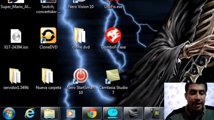
Task: Select the Super_Mario_Al... desktop item
Action: point(16,4)
